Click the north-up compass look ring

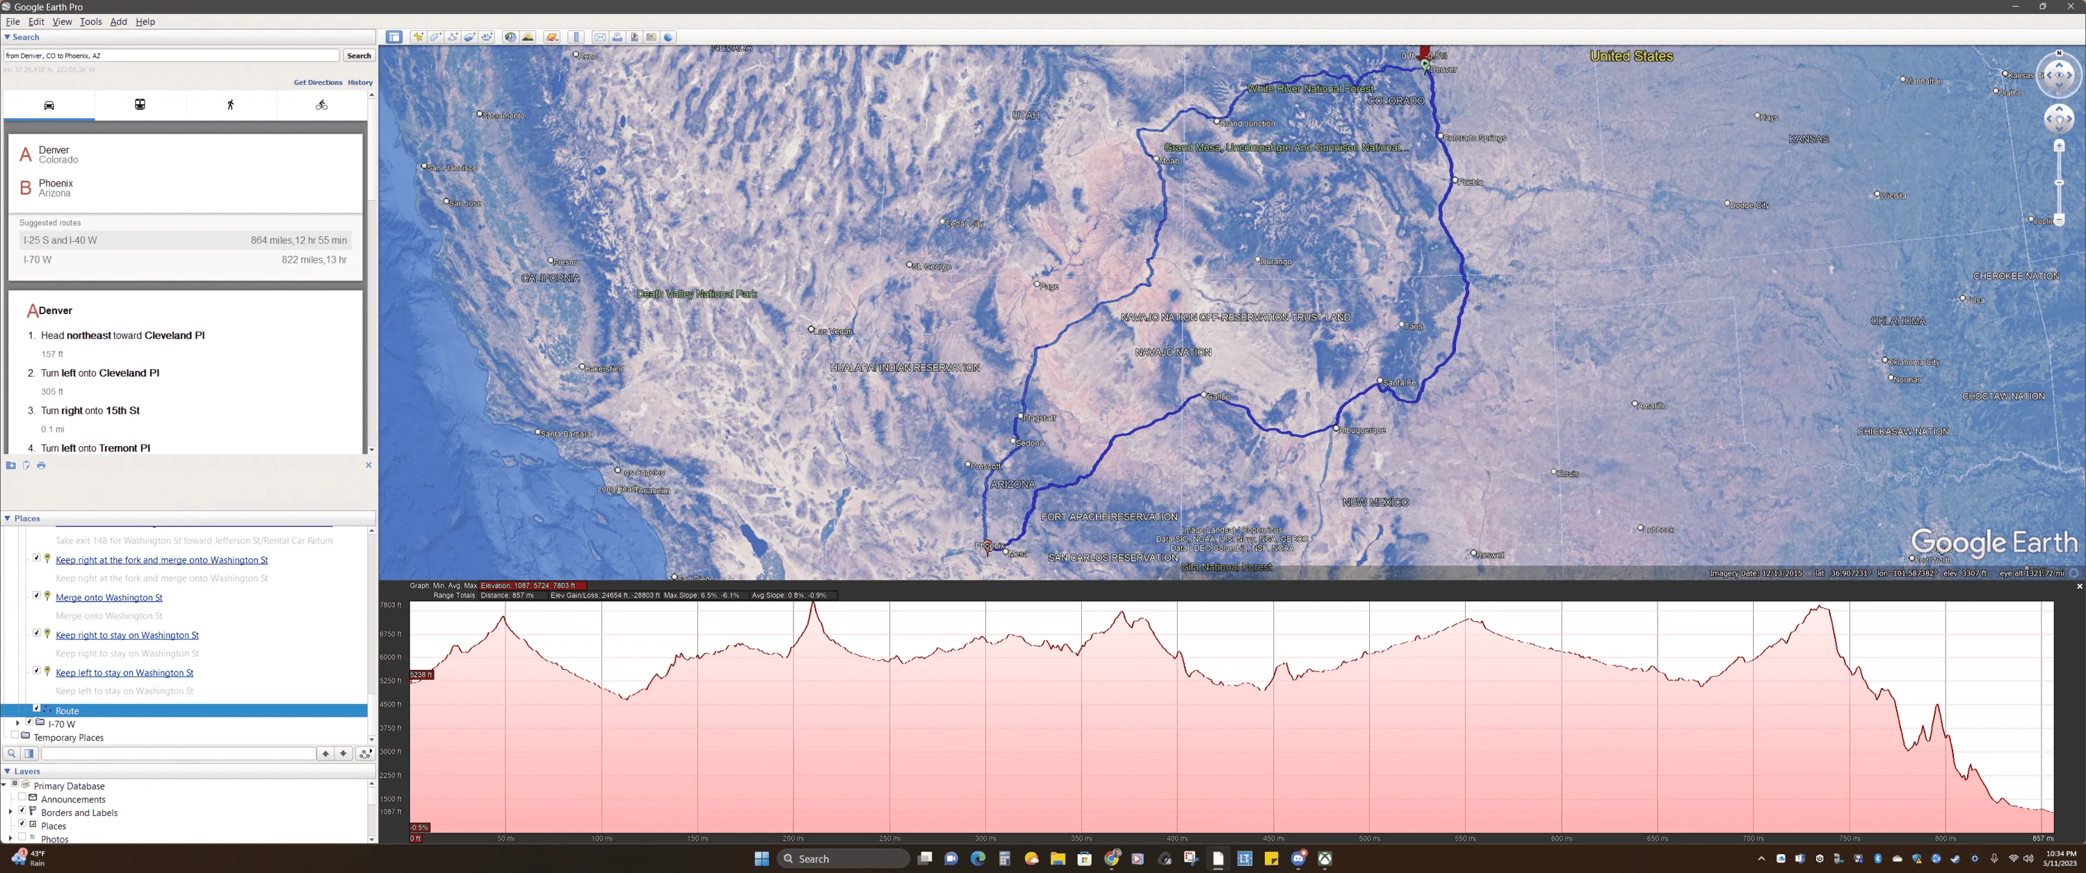click(2058, 74)
